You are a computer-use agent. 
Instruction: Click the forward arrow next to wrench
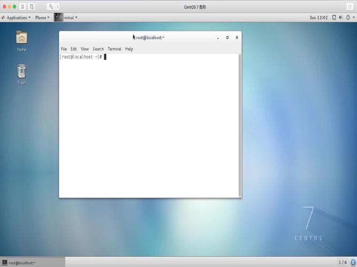[x=57, y=7]
